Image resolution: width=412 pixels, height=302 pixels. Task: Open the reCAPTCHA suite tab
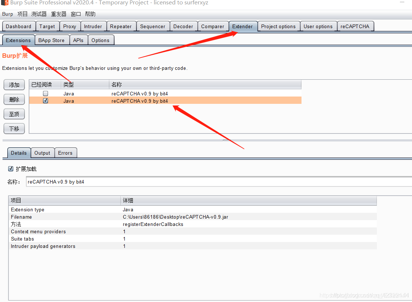355,26
